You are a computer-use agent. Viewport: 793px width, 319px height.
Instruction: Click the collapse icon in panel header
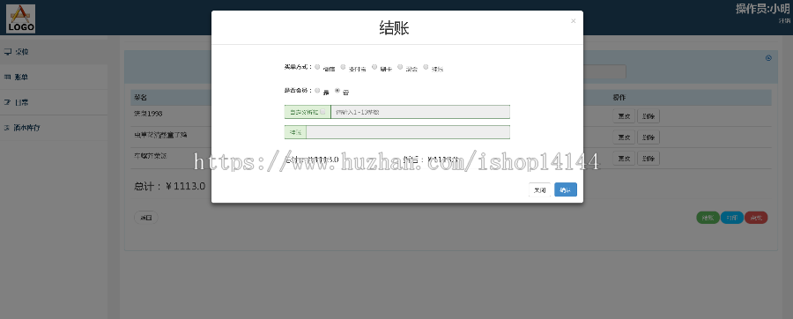tap(768, 58)
